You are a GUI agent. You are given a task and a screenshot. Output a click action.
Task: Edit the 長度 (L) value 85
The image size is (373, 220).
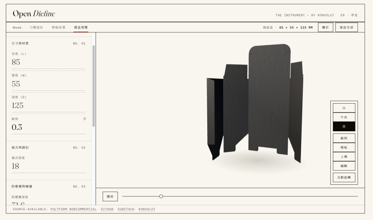[x=48, y=62]
